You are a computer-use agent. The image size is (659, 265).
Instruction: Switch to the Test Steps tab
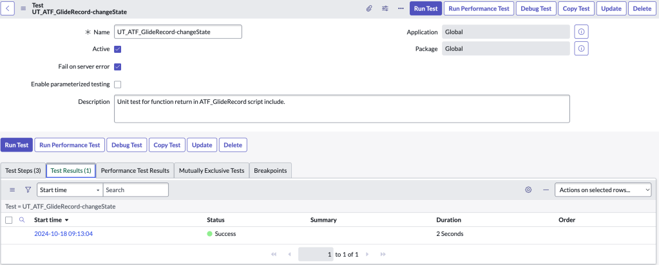(23, 170)
